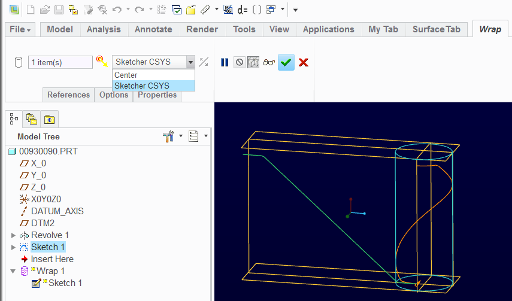Screen dimensions: 512x301
Task: Choose Sketcher CSYS from the dropdown list
Action: pos(153,86)
